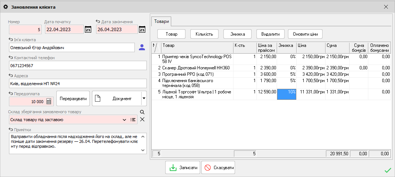This screenshot has height=177, width=395.
Task: Cancel the order with Скасувати
Action: (218, 168)
